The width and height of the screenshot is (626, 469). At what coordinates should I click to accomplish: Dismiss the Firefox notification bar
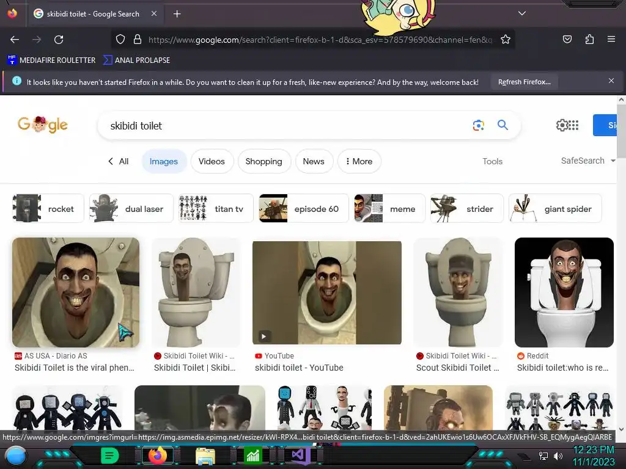[x=611, y=81]
